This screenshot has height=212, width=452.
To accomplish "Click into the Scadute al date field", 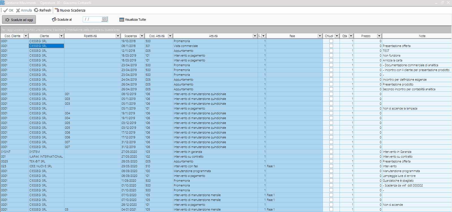I will click(x=93, y=19).
